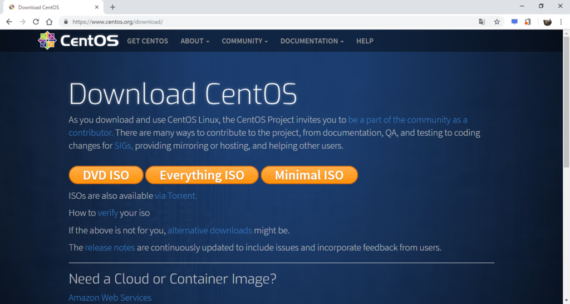Screen dimensions: 570x304
Task: Open a new tab with plus button
Action: coord(112,7)
